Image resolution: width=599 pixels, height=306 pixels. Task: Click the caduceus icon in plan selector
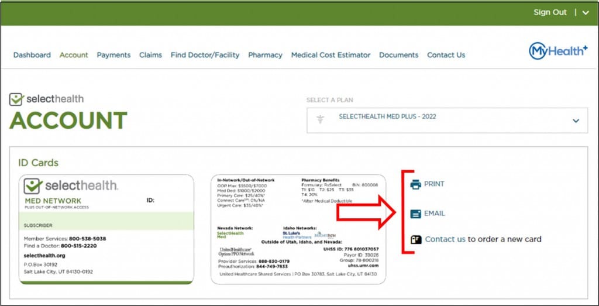(320, 119)
